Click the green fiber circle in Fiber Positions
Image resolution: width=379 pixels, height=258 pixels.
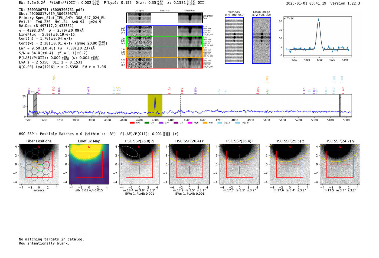pos(40,168)
